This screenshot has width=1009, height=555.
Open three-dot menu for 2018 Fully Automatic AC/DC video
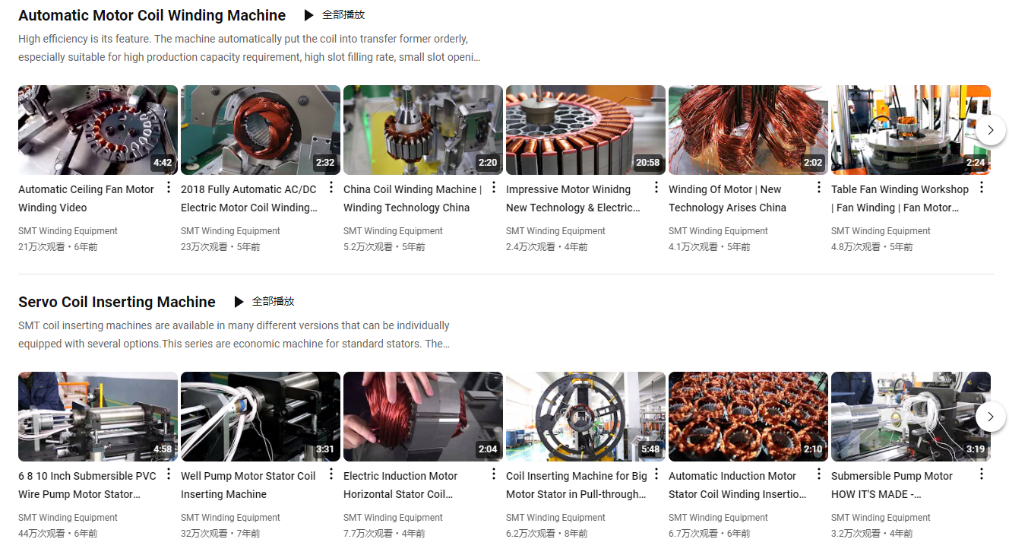331,188
